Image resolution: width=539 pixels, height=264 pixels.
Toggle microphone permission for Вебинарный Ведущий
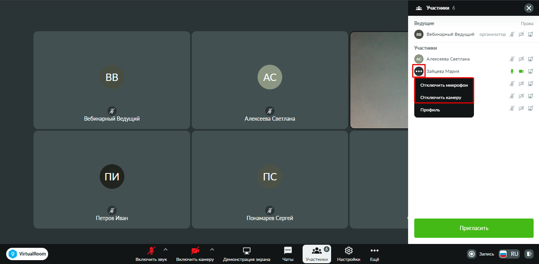tap(512, 34)
